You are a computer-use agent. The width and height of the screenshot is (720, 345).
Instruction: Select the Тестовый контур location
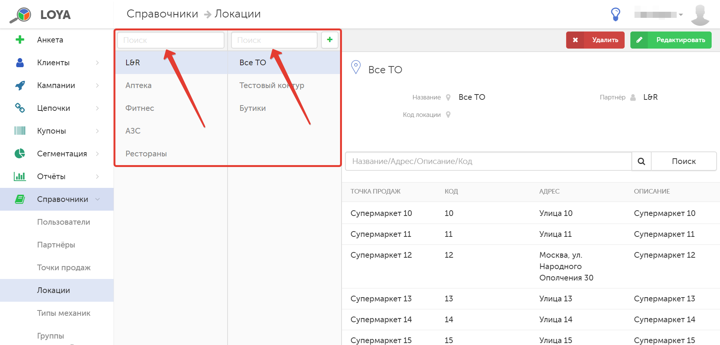click(x=284, y=85)
